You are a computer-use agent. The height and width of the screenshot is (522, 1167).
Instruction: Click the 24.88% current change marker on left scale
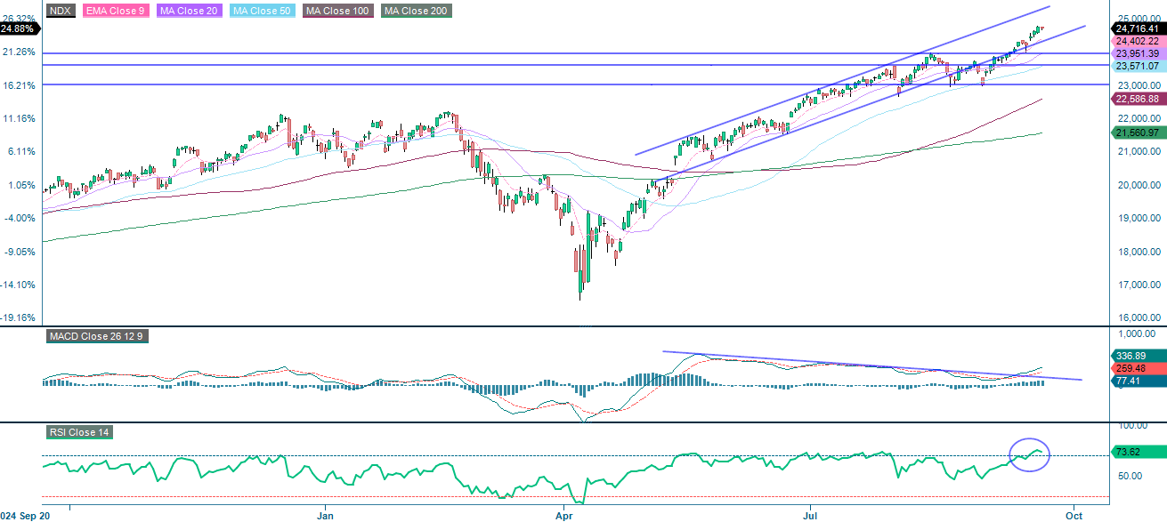tap(18, 28)
